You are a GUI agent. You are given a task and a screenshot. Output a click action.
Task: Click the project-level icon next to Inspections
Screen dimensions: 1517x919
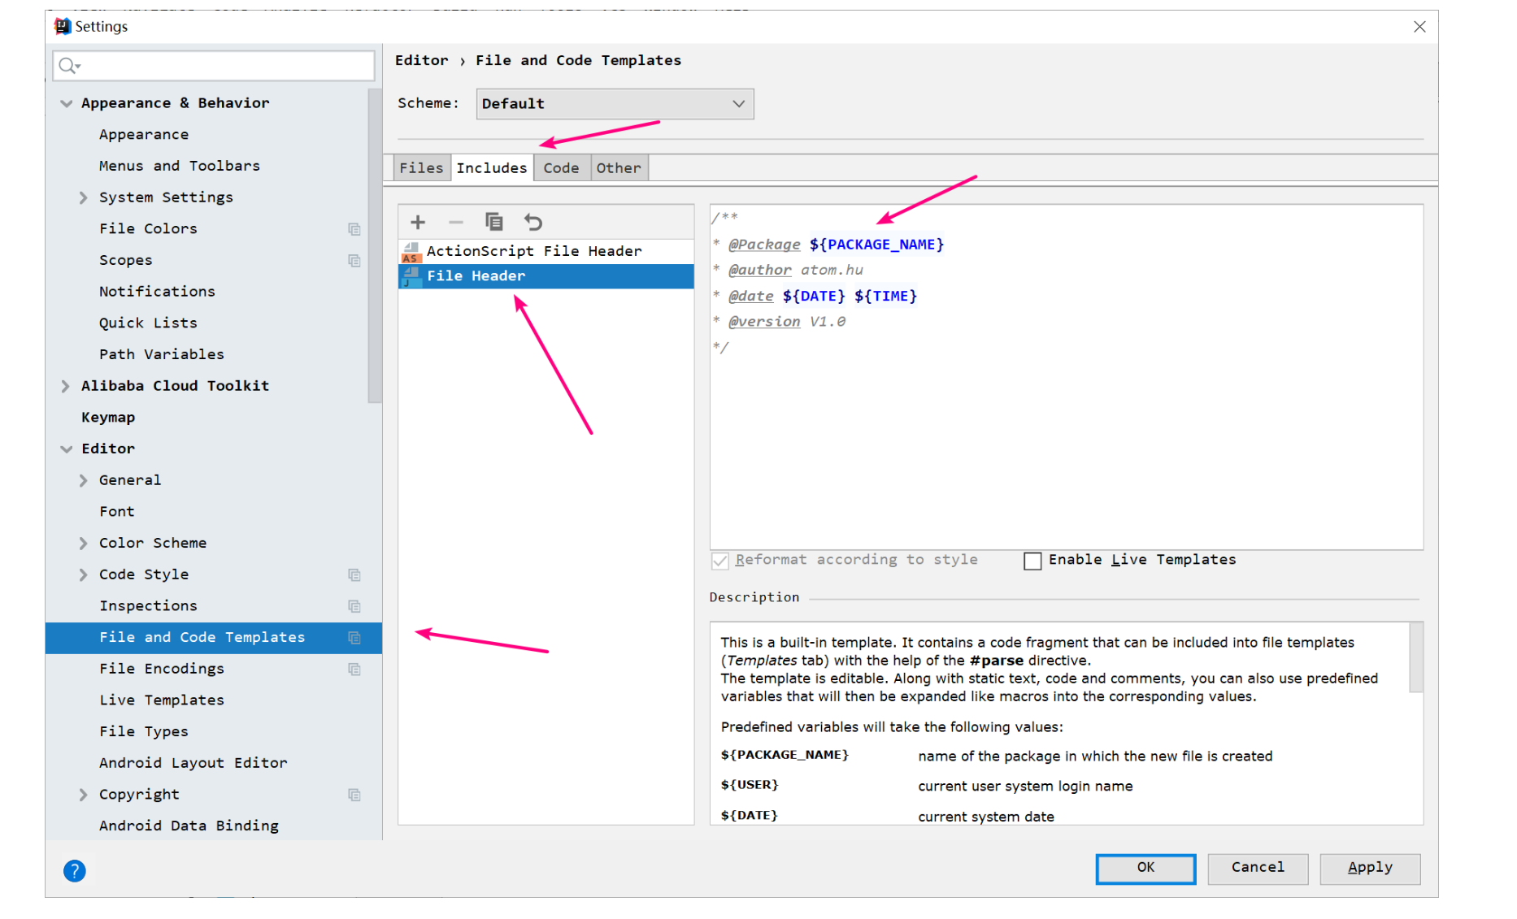[x=354, y=606]
